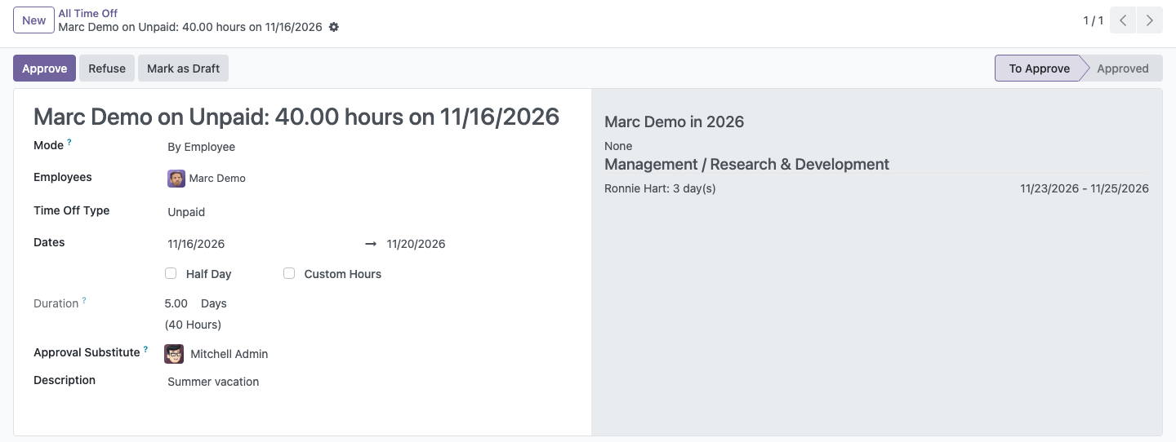
Task: Select the Approved status stage
Action: click(1123, 69)
